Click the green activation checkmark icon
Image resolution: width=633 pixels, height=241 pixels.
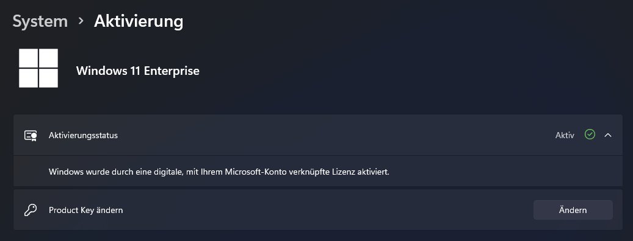click(590, 134)
